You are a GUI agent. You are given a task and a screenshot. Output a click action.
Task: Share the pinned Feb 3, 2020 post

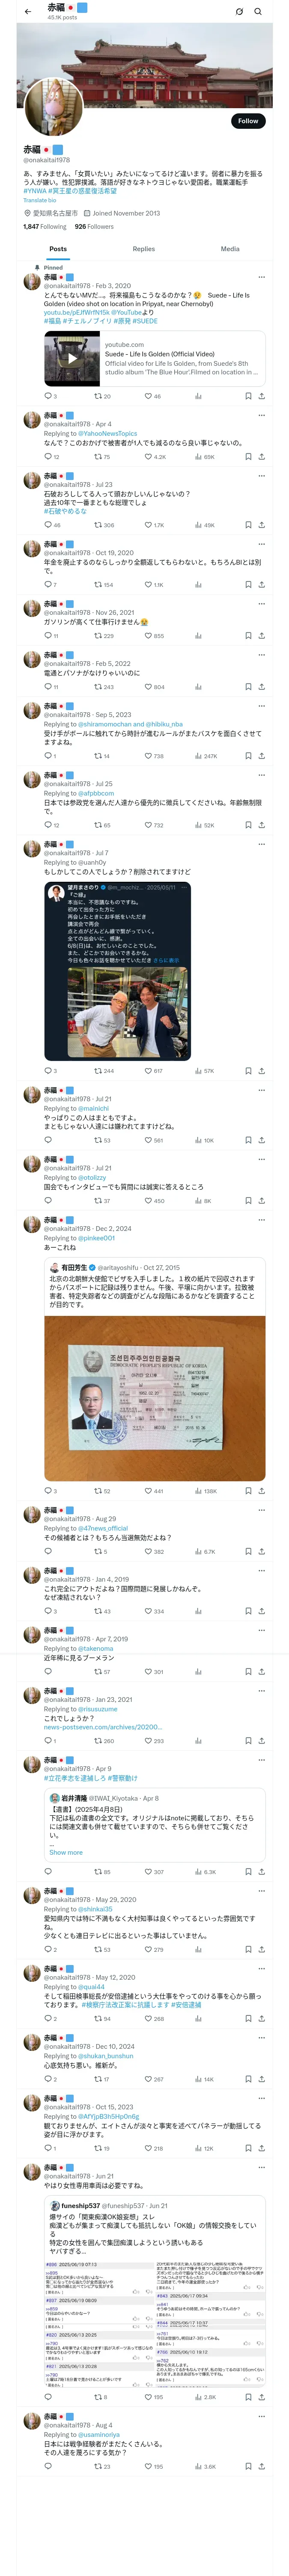coord(261,396)
